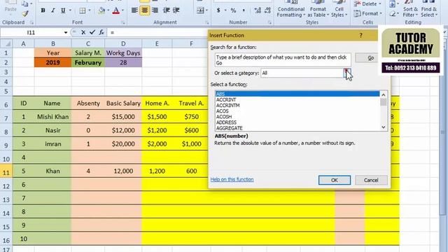Click cell containing February
The image size is (448, 252).
point(88,62)
